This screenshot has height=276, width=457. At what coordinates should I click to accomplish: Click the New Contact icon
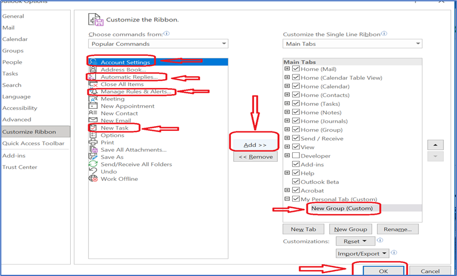(x=93, y=113)
